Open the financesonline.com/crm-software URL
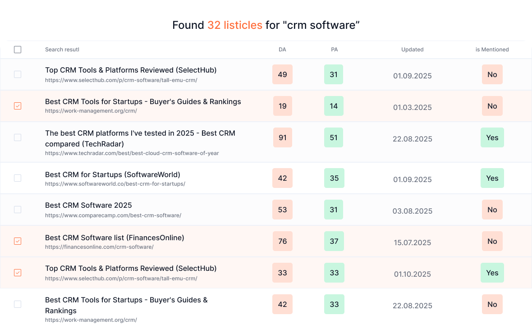Image resolution: width=532 pixels, height=329 pixels. pos(99,247)
